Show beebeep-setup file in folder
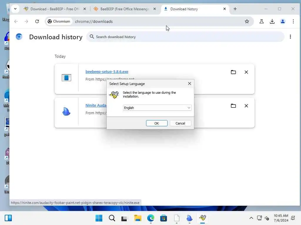Image resolution: width=301 pixels, height=225 pixels. pyautogui.click(x=233, y=72)
